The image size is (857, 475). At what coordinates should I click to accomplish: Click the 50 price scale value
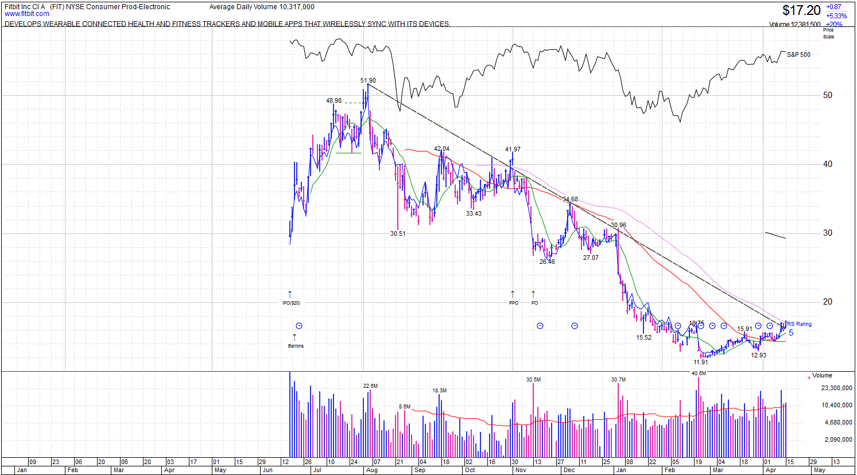(x=828, y=95)
